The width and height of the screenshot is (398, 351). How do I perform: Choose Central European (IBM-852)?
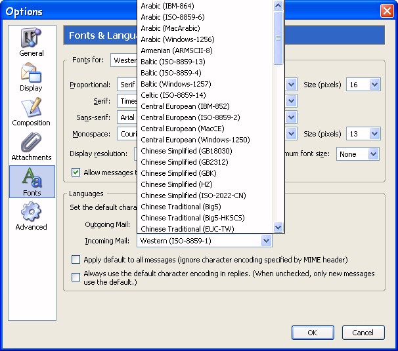pos(205,106)
